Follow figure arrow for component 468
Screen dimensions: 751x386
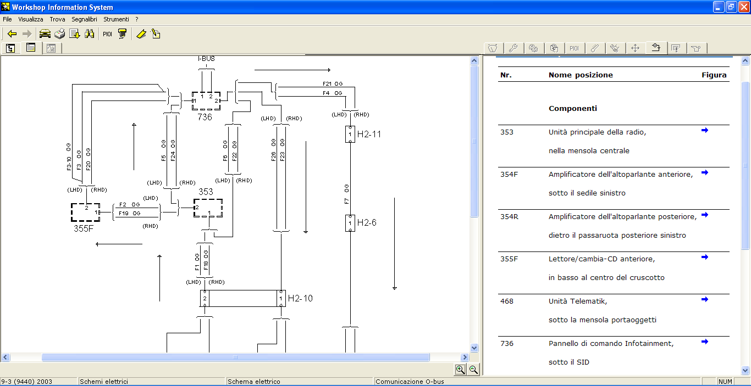(x=705, y=299)
